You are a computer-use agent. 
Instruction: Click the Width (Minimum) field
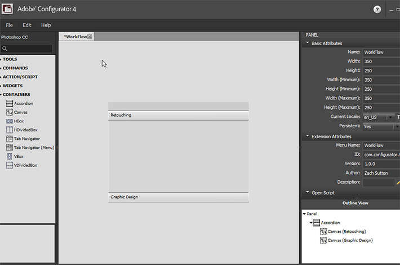coord(381,80)
